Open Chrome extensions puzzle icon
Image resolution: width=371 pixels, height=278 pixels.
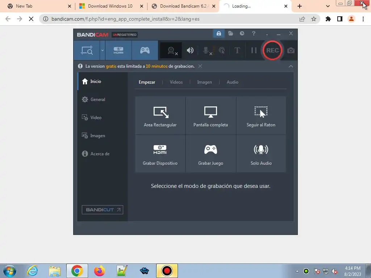pyautogui.click(x=328, y=19)
